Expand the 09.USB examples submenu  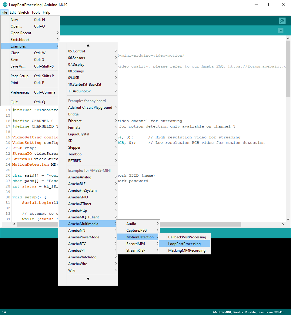coord(88,78)
